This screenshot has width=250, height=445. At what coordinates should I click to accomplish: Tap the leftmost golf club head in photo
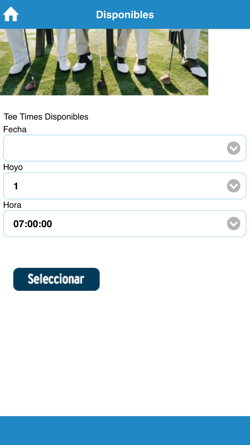30,85
